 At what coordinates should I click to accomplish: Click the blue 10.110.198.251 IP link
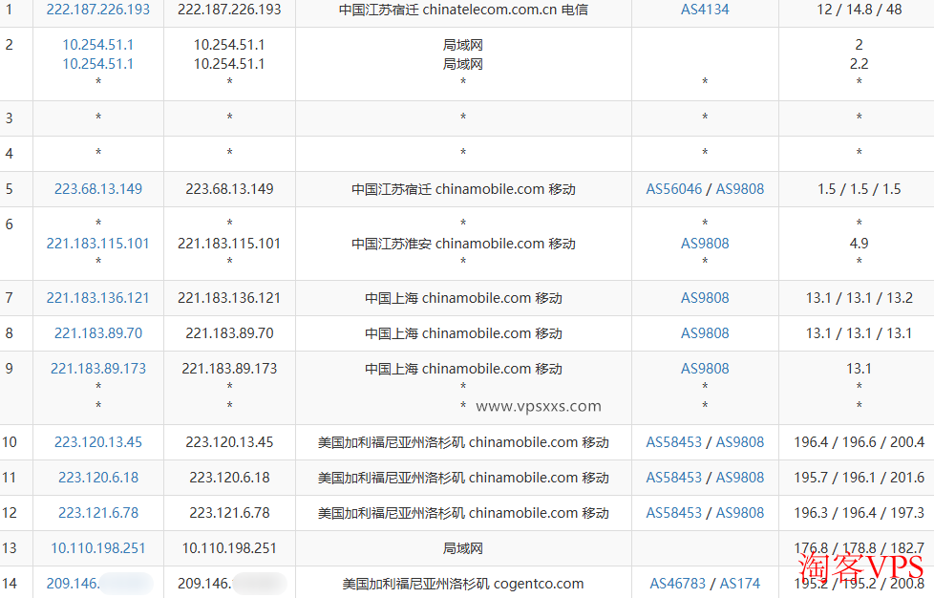coord(98,548)
